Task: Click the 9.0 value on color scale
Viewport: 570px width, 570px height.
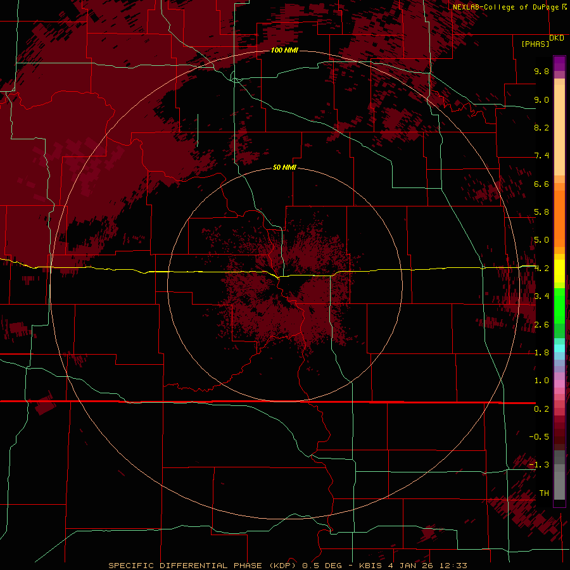Action: point(541,100)
